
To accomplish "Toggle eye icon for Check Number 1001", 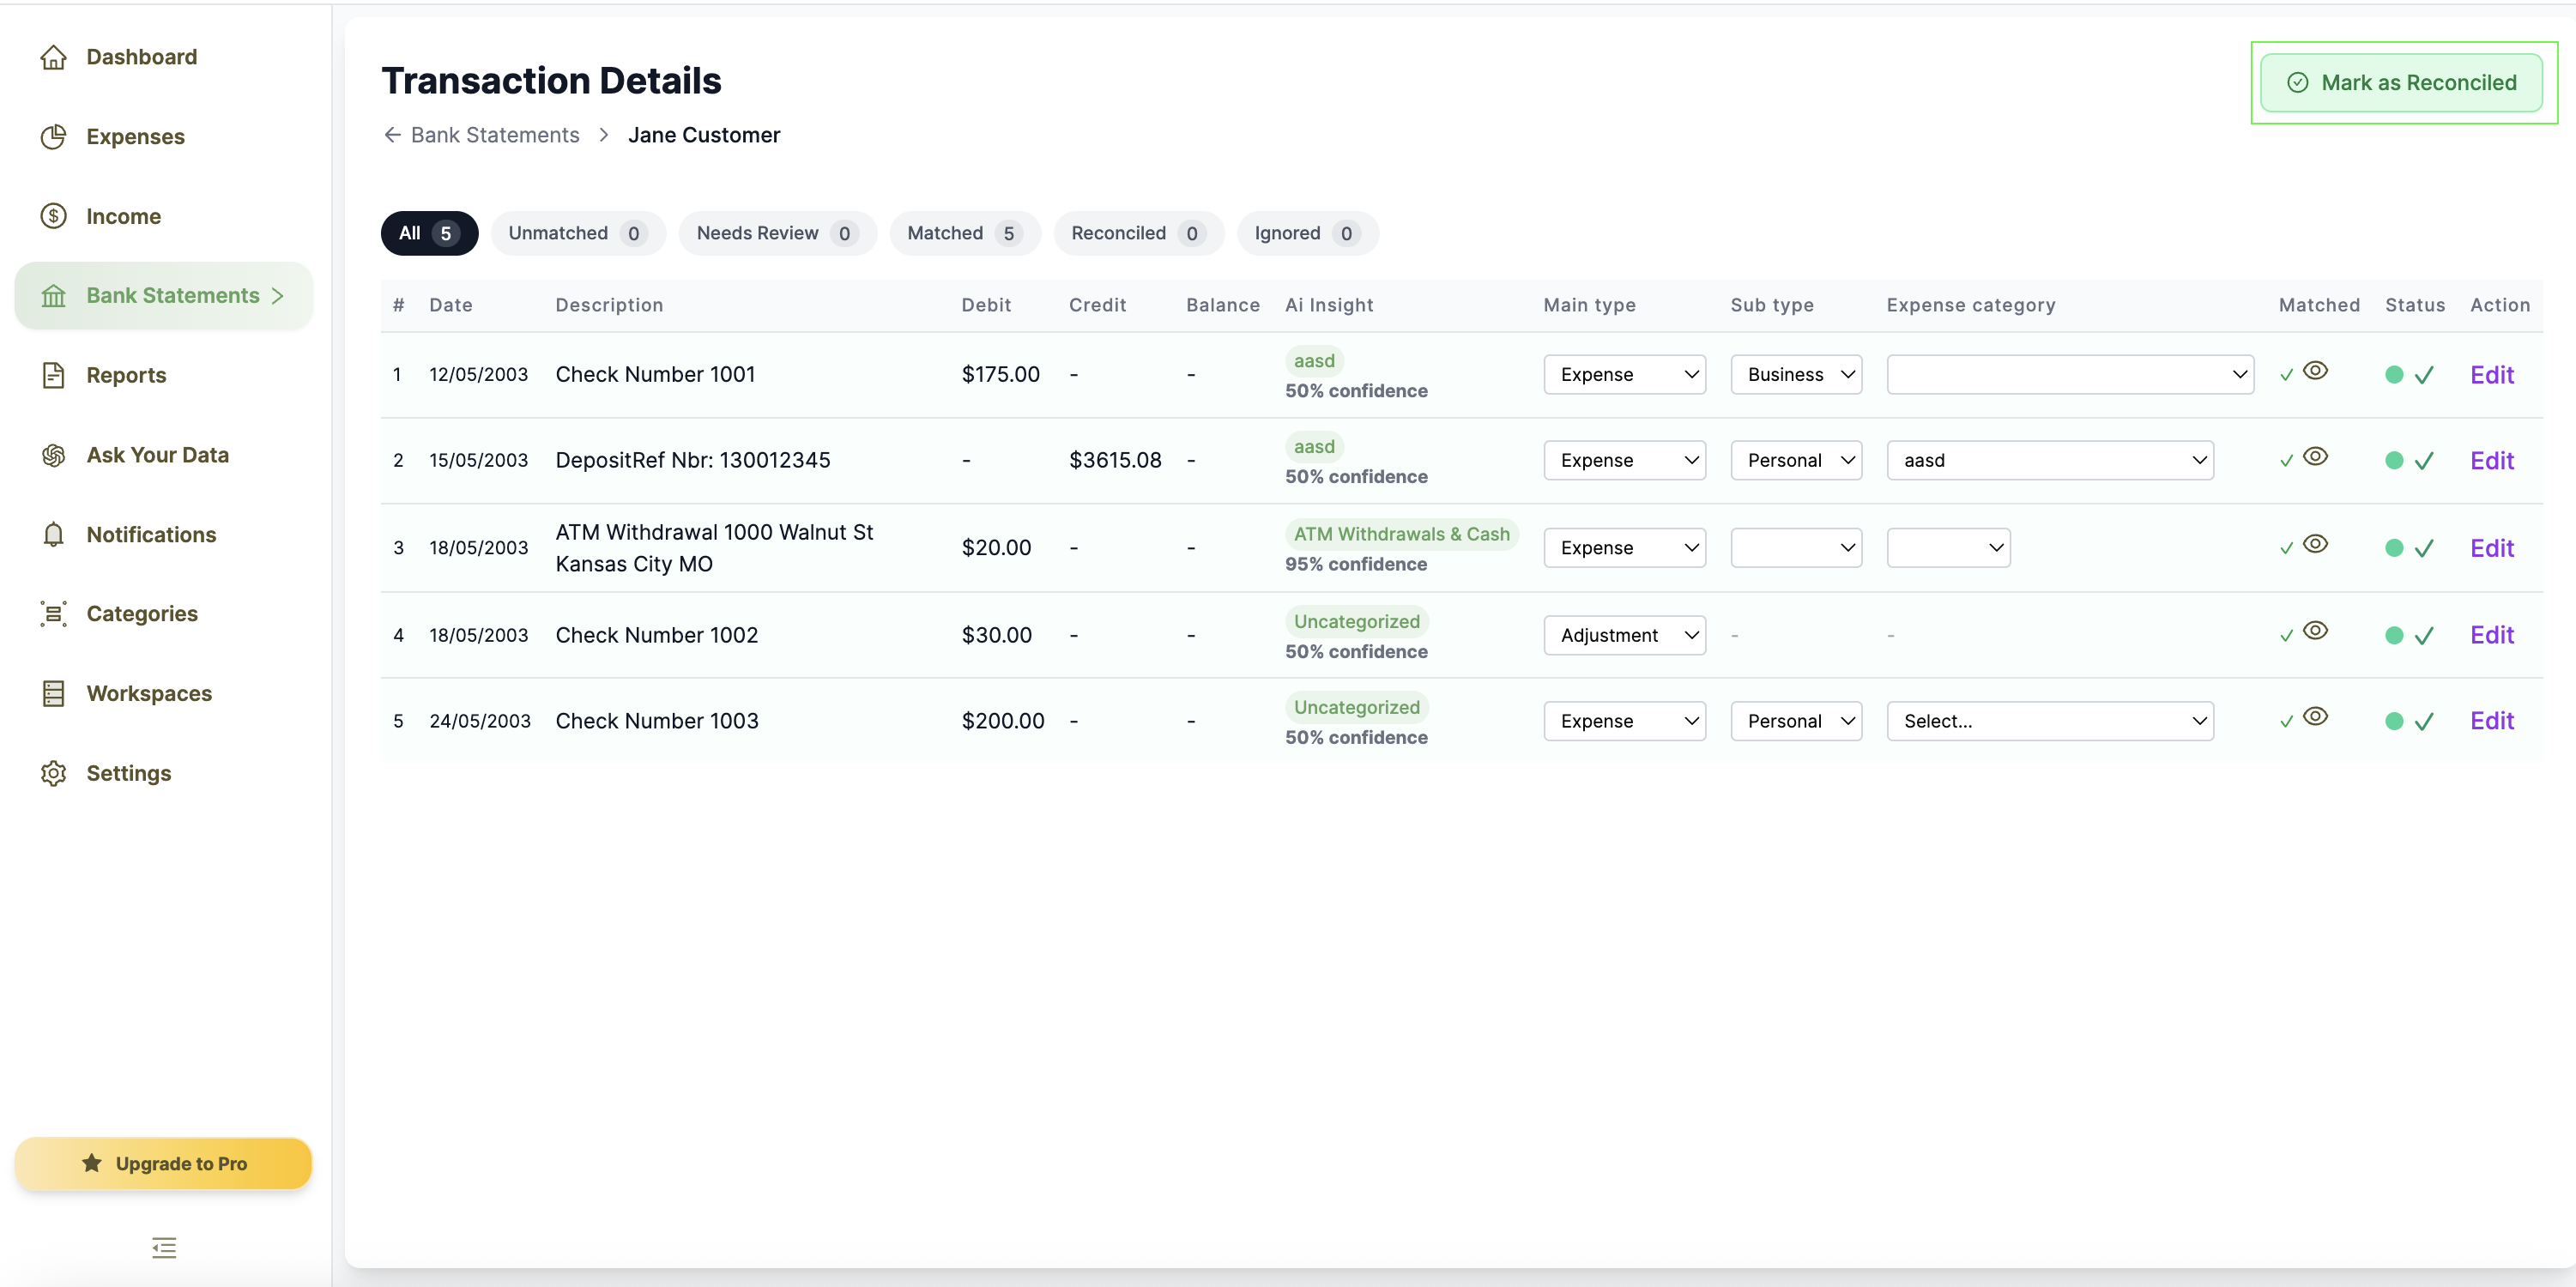I will [2315, 371].
